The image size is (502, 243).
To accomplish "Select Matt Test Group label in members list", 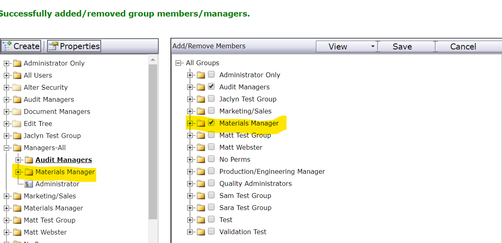I will pyautogui.click(x=245, y=135).
